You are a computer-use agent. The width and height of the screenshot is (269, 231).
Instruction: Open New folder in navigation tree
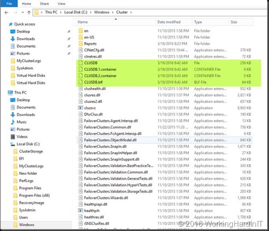[28, 173]
